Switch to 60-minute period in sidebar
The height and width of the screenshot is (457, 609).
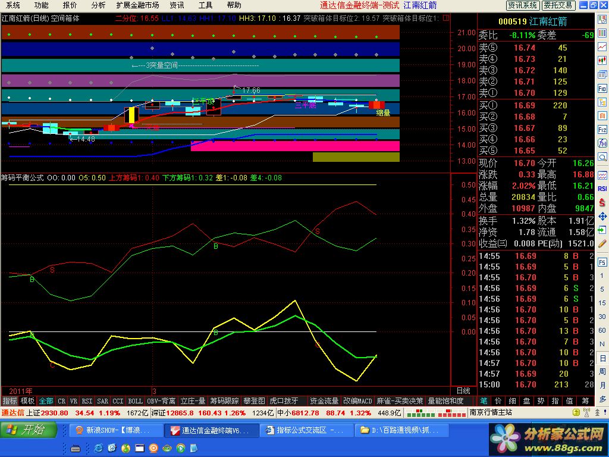click(602, 330)
